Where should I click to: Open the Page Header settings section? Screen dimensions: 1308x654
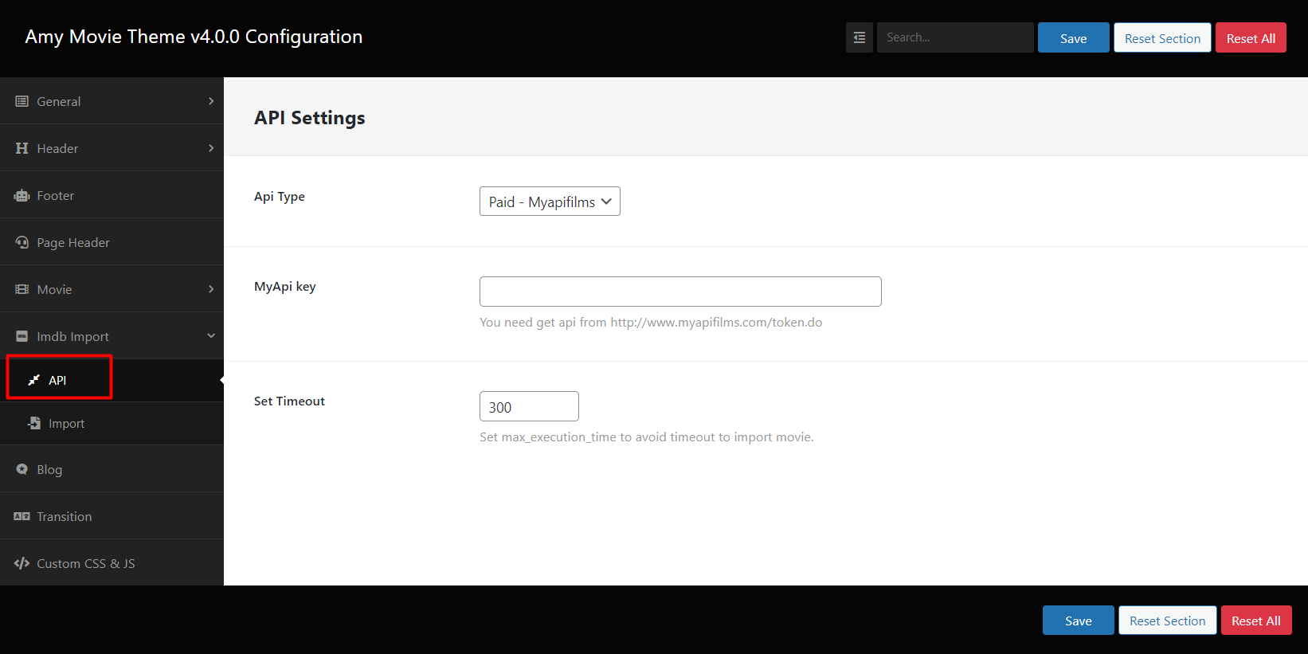tap(112, 242)
